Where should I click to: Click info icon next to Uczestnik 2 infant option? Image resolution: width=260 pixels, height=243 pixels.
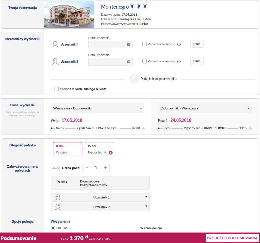pyautogui.click(x=179, y=61)
